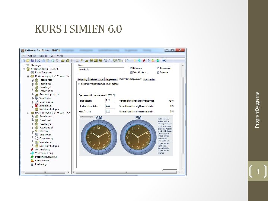
Task: Select Gulv mot p-kjeller in the tree
Action: [x=49, y=95]
